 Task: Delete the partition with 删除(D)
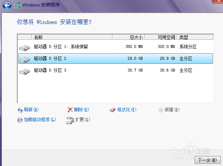coord(82,109)
